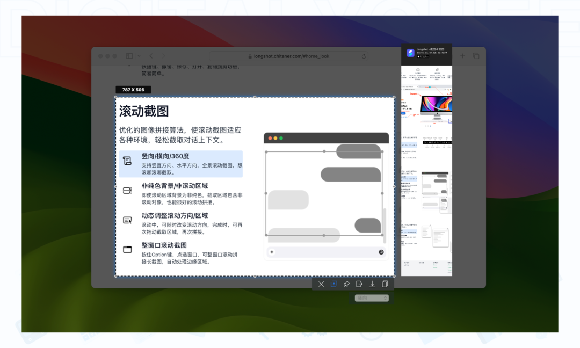Copy the capture to clipboard icon

pyautogui.click(x=385, y=284)
